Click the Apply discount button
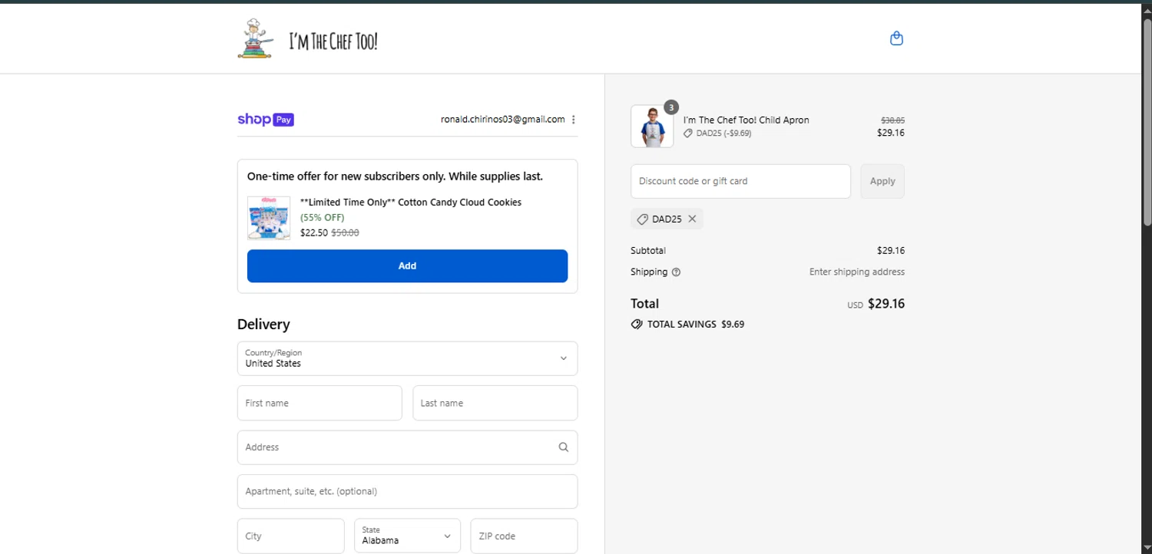1152x554 pixels. 882,181
